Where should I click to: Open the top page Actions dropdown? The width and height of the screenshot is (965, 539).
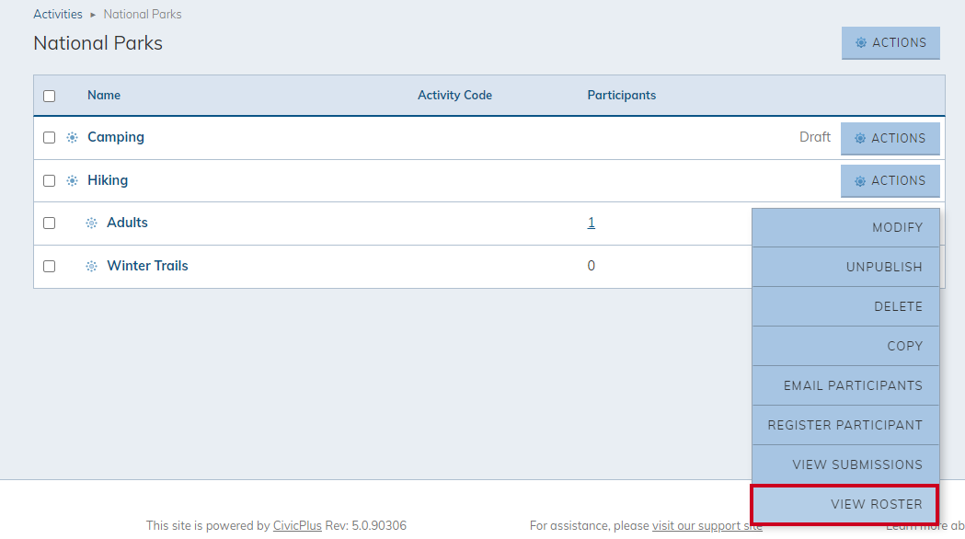890,43
